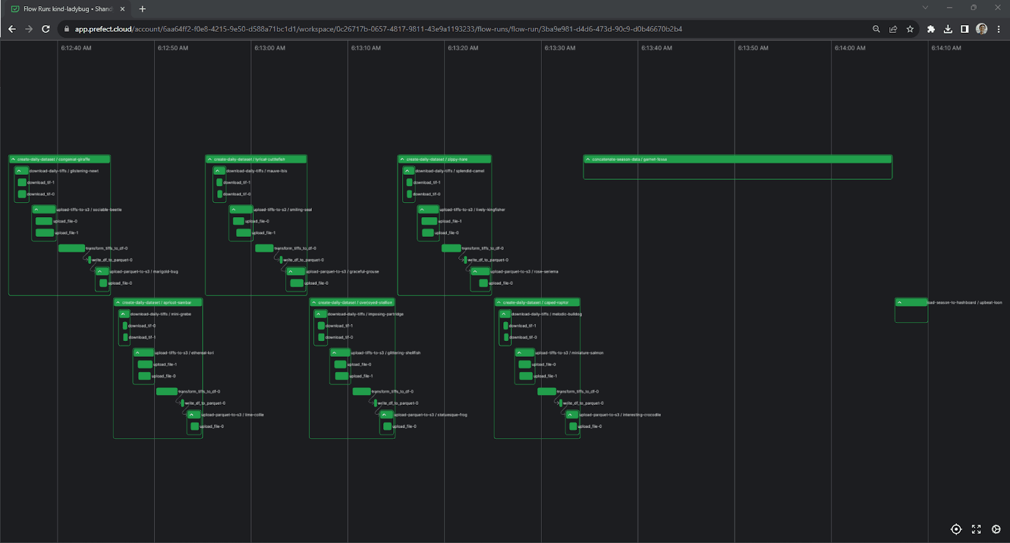Screen dimensions: 1010x543
Task: Bookmark this page with the star icon
Action: pyautogui.click(x=910, y=29)
